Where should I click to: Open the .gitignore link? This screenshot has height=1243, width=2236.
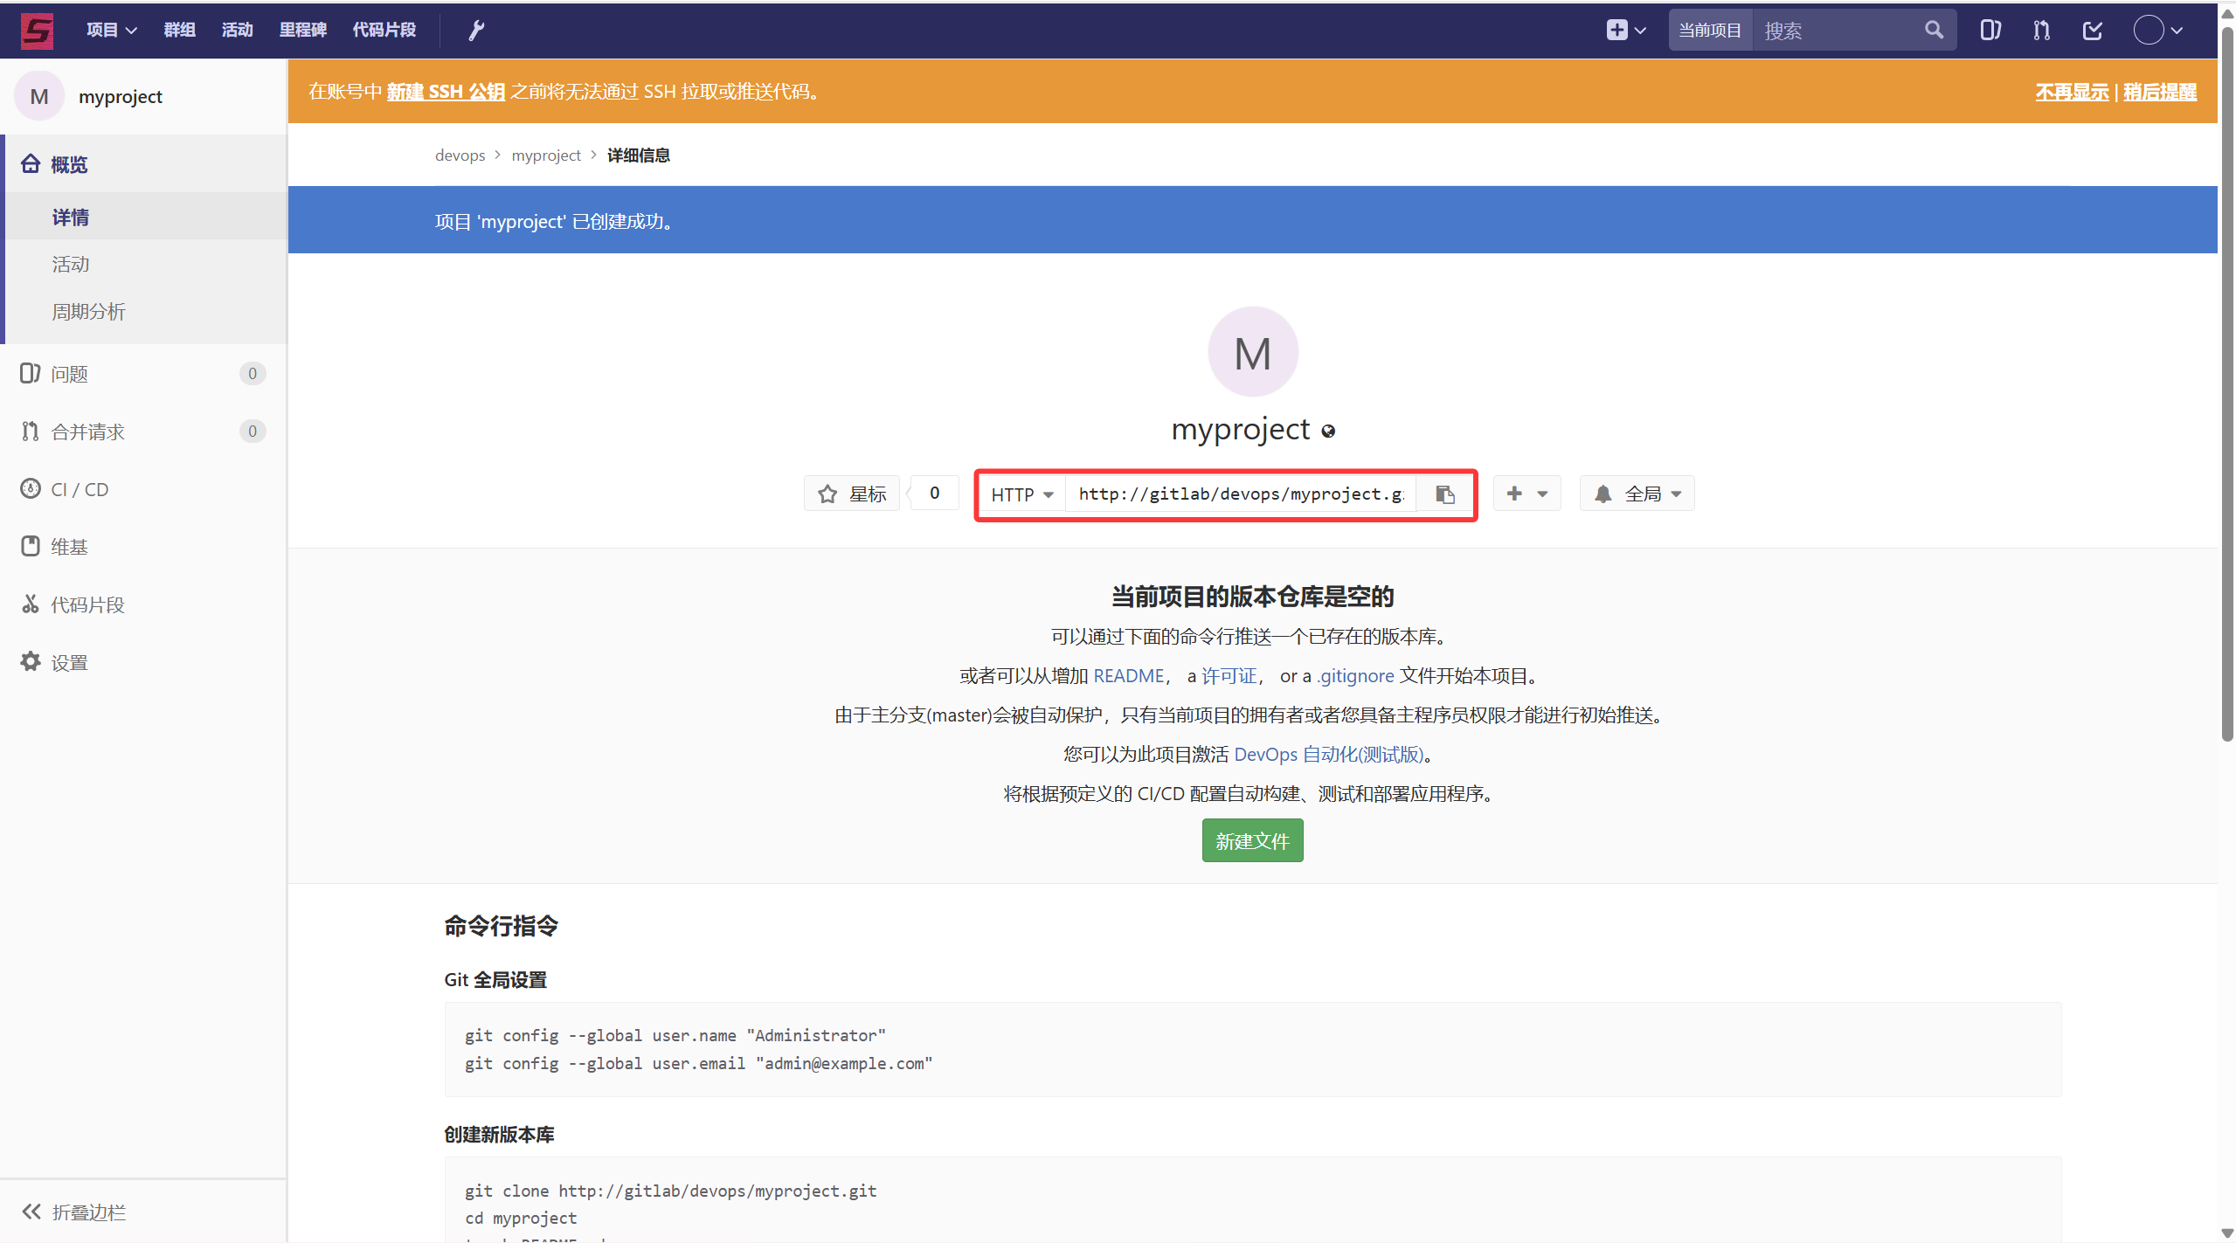tap(1355, 676)
